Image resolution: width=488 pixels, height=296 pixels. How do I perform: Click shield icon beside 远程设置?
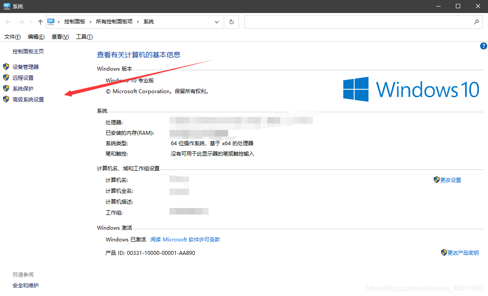pyautogui.click(x=6, y=78)
